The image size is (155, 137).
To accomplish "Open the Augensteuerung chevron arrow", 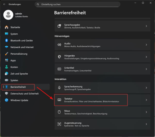I will click(146, 124).
